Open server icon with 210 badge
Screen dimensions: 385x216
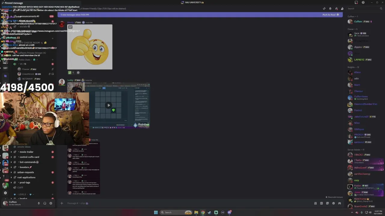pos(5,163)
